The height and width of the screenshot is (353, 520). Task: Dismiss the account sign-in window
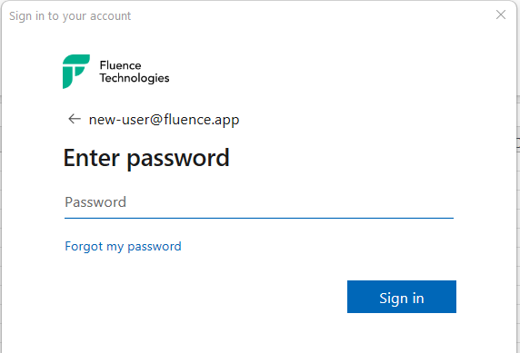click(x=501, y=15)
